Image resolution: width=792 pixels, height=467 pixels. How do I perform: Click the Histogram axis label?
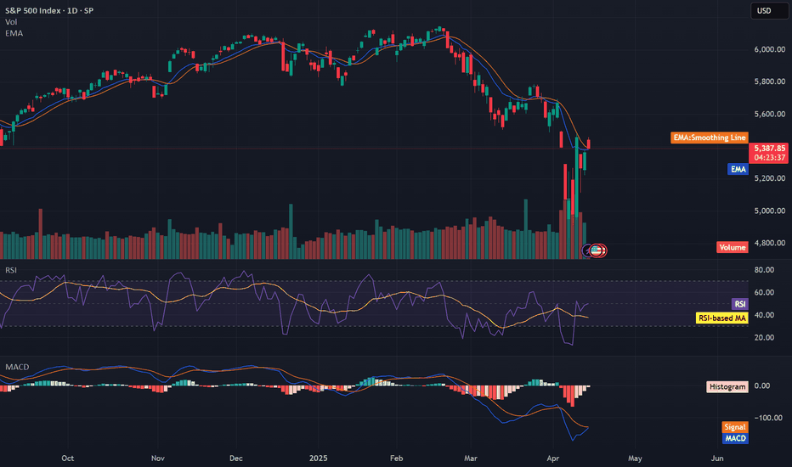(x=727, y=386)
